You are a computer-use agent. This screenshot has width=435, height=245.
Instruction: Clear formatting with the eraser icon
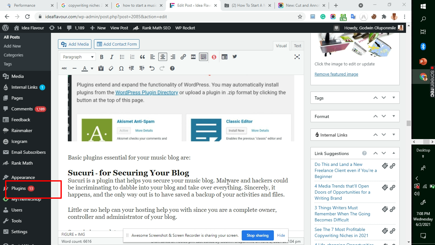111,68
